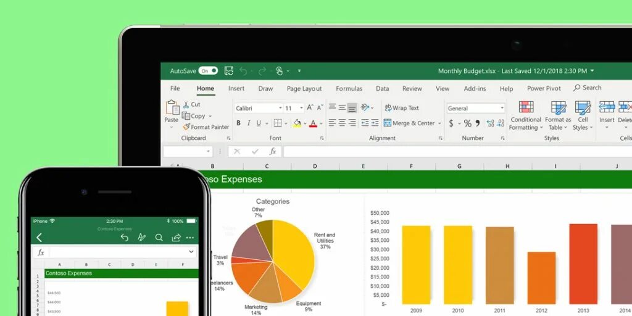Click Redo arrow in tablet Excel title bar
632x316 pixels.
[x=262, y=72]
